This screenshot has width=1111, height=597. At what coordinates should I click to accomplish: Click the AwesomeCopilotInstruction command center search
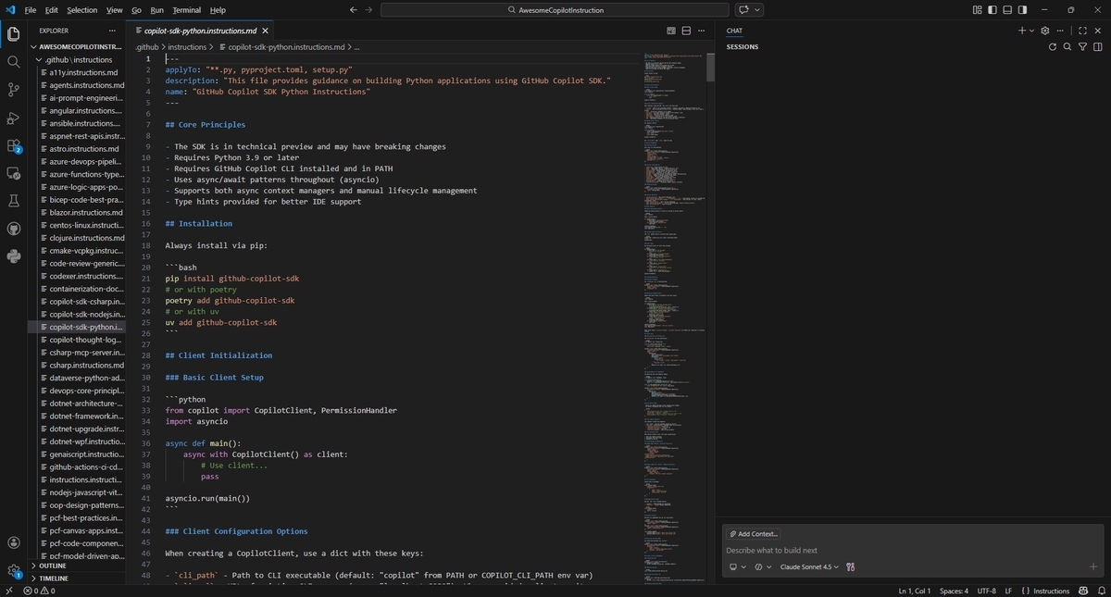555,9
